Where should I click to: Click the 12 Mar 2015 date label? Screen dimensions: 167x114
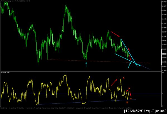tap(88, 108)
